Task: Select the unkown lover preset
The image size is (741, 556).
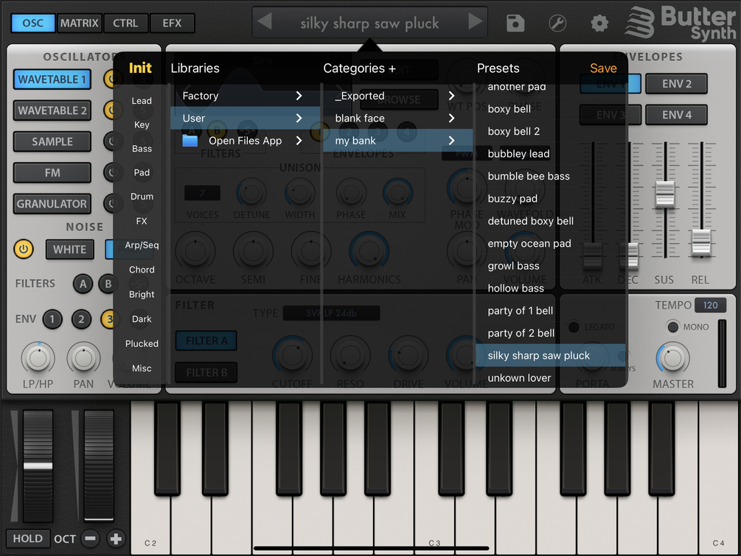Action: [550, 378]
